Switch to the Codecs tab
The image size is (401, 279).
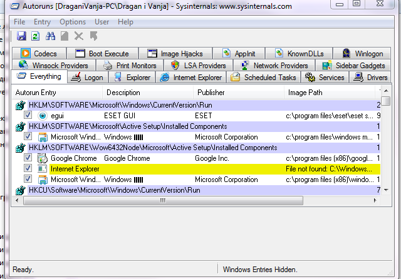[39, 53]
